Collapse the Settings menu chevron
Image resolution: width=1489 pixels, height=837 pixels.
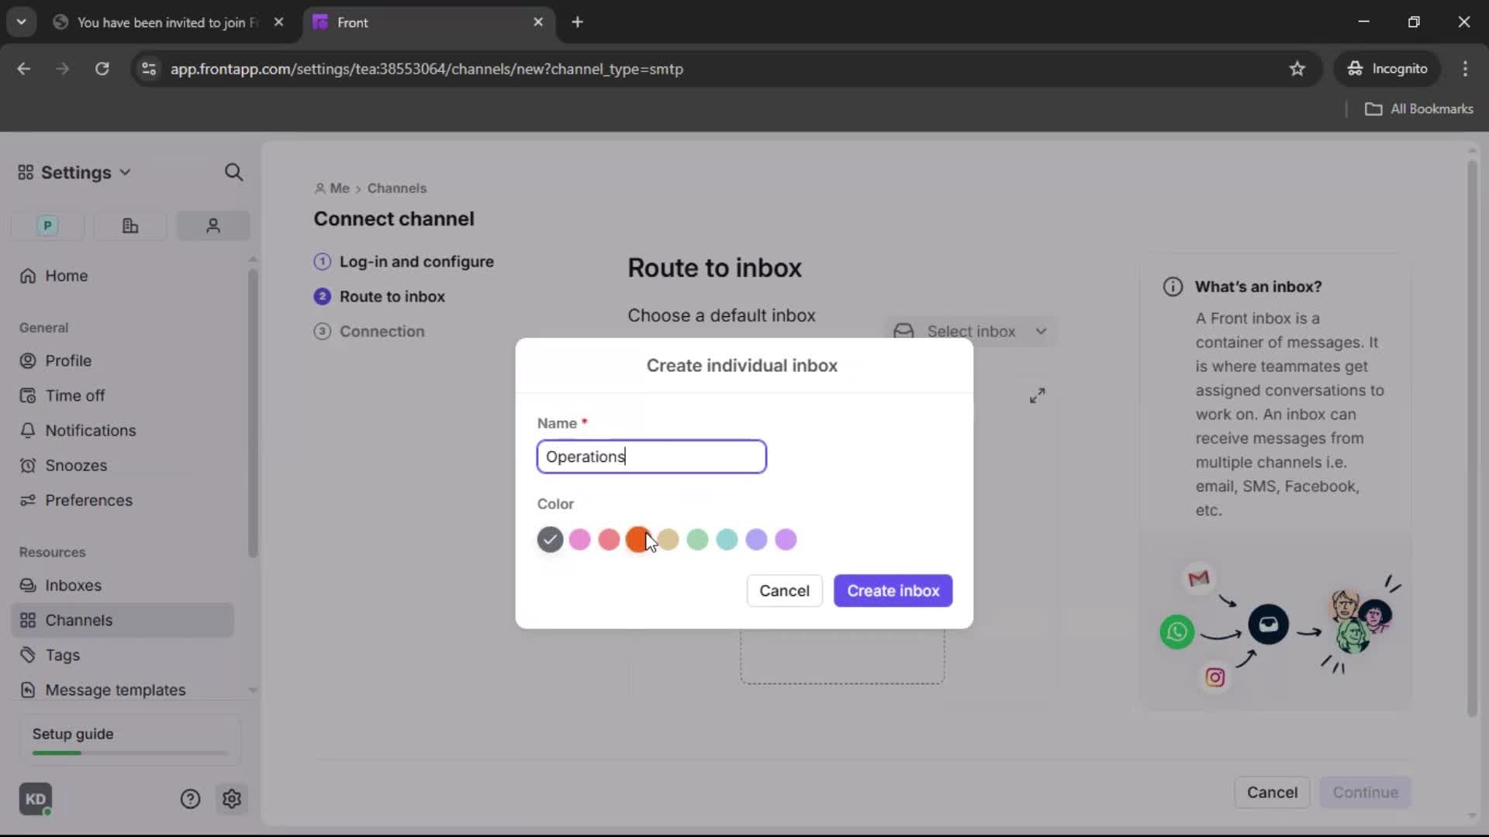tap(125, 172)
